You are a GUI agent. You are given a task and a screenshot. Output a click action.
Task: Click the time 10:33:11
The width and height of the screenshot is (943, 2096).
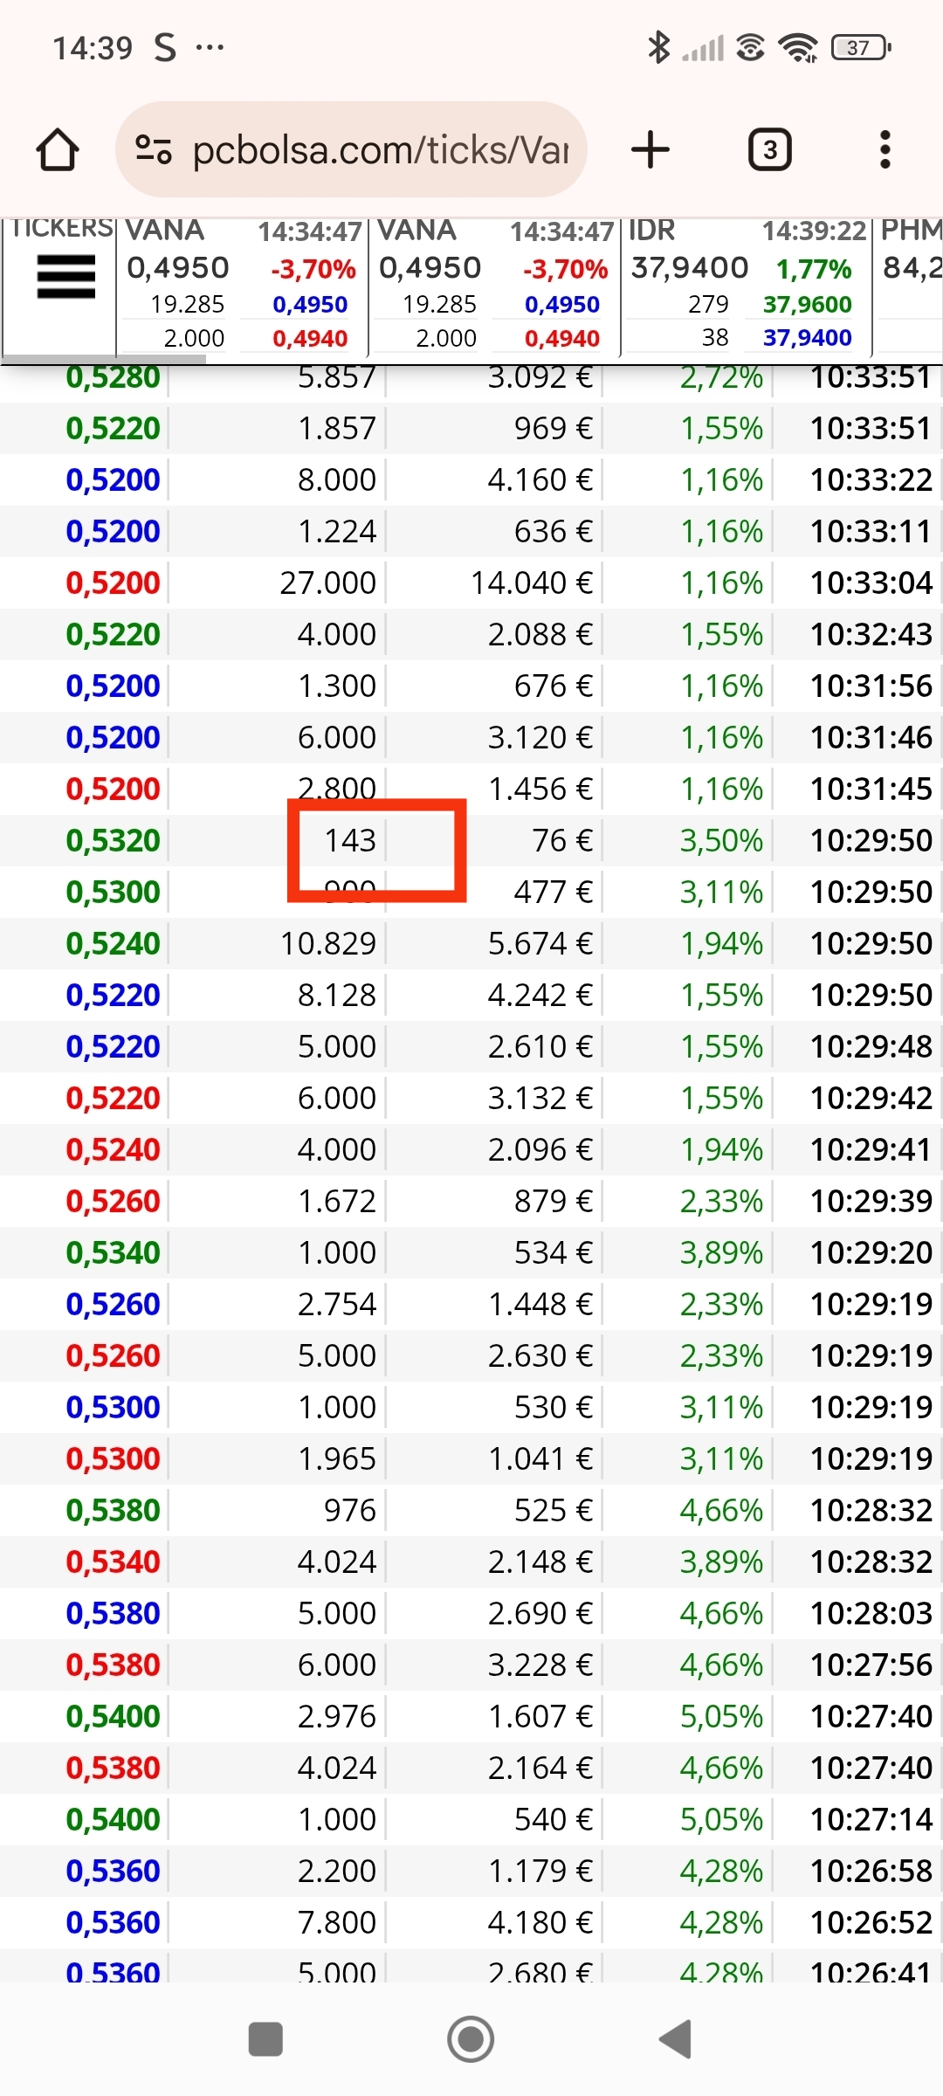871,531
